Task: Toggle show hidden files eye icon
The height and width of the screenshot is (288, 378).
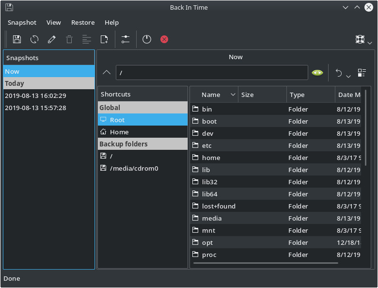Action: coord(317,72)
